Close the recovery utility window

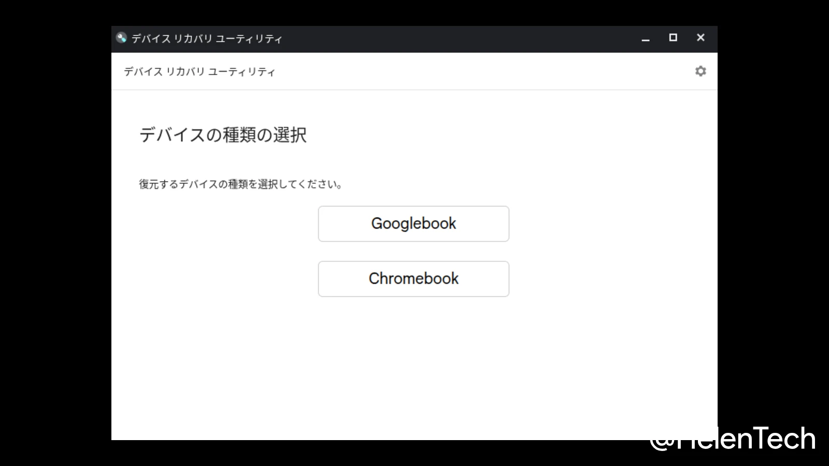[701, 38]
